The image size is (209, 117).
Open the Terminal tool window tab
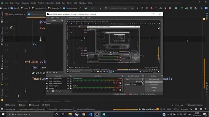[x=10, y=105]
